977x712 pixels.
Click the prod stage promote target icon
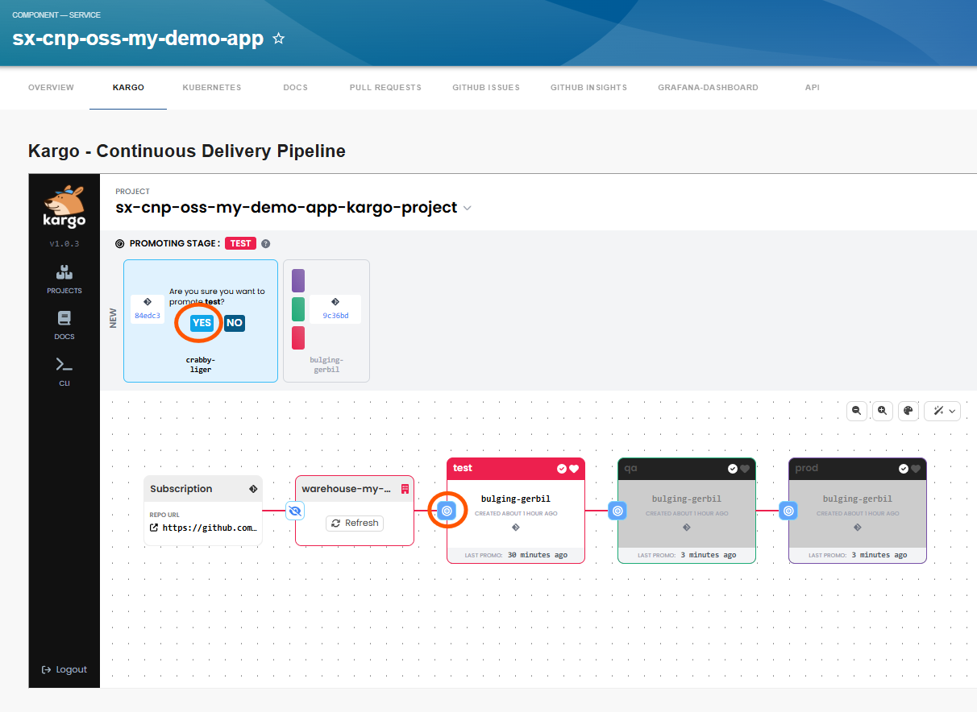(788, 511)
